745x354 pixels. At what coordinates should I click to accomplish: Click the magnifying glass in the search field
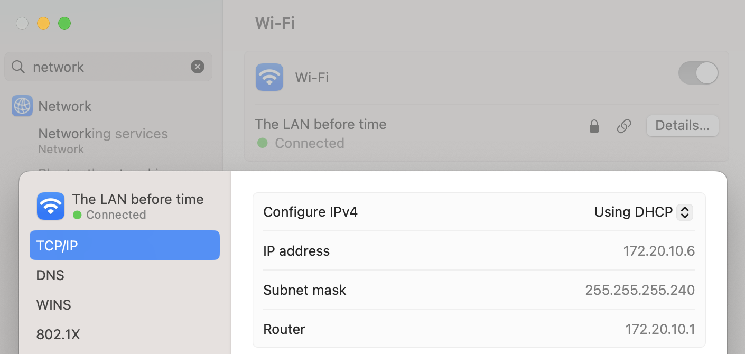pos(18,67)
